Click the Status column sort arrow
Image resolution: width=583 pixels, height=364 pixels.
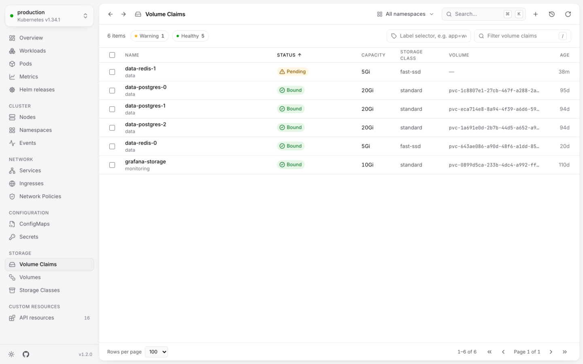(300, 55)
